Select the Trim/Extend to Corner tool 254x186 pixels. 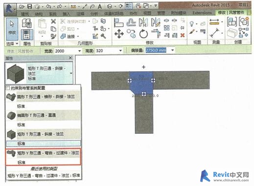(x=156, y=33)
